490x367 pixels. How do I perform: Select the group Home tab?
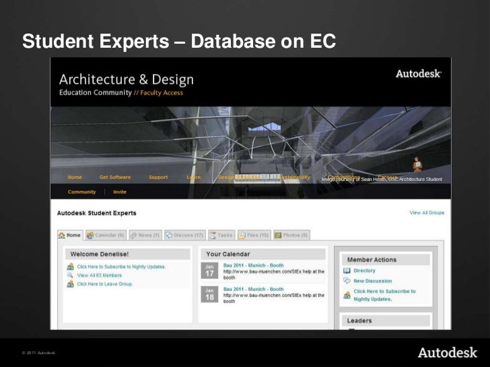(x=70, y=235)
